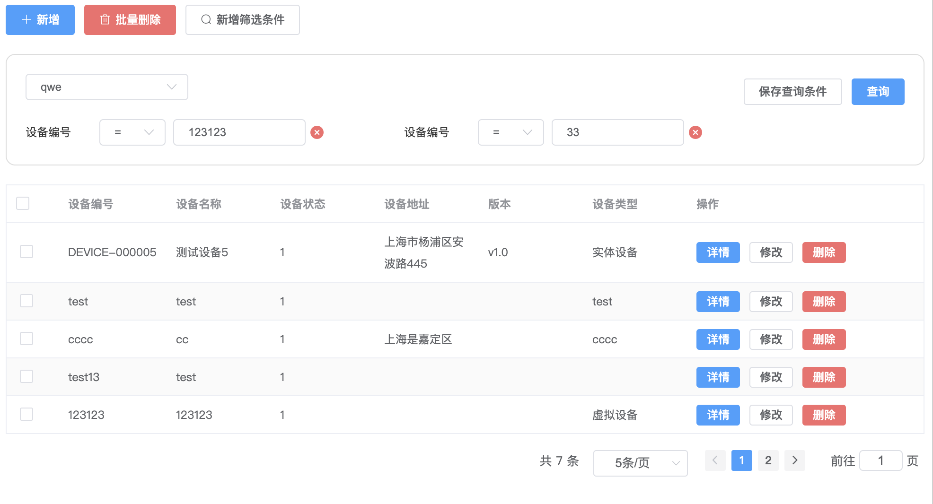Click 修改 for the 123123 row
The width and height of the screenshot is (933, 504).
pyautogui.click(x=771, y=415)
